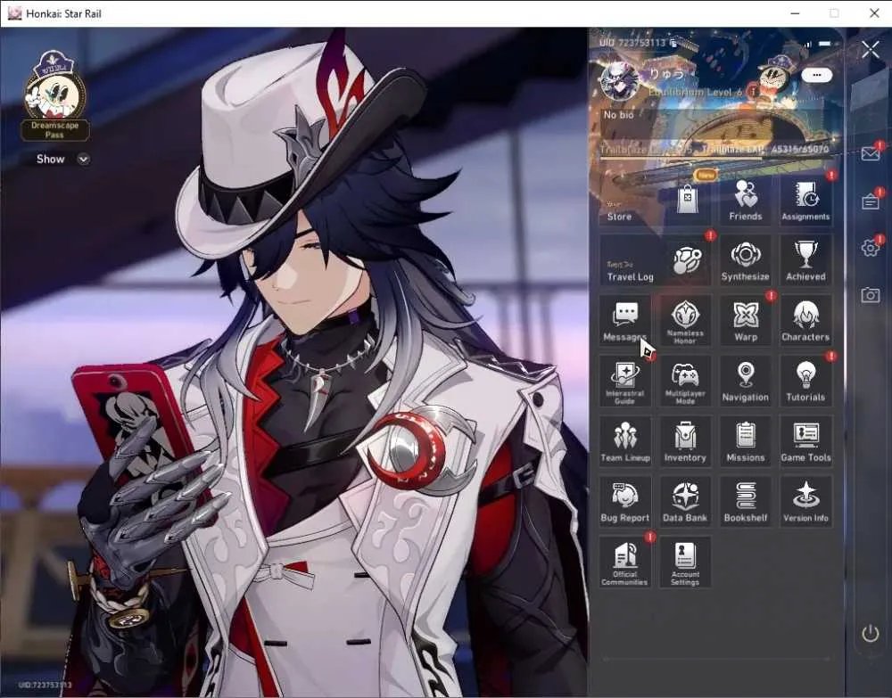Open the Version Info tile
892x698 pixels.
click(805, 502)
